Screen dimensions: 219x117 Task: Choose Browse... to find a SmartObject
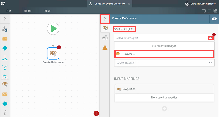click(164, 54)
